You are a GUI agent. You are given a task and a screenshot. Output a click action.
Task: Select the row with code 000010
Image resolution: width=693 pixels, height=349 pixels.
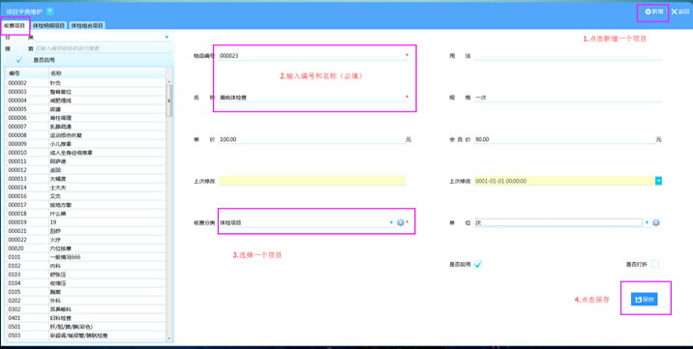[86, 153]
